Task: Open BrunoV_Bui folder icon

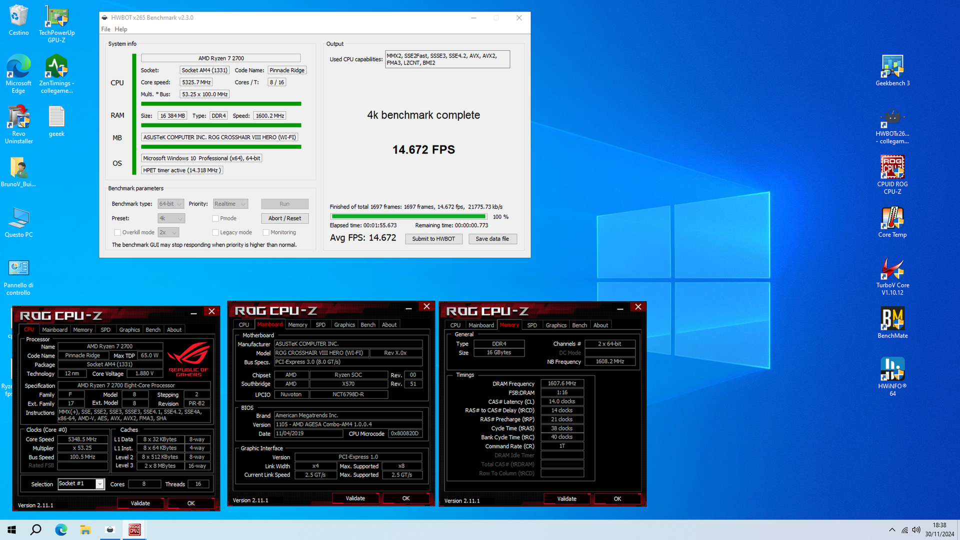Action: pos(18,171)
